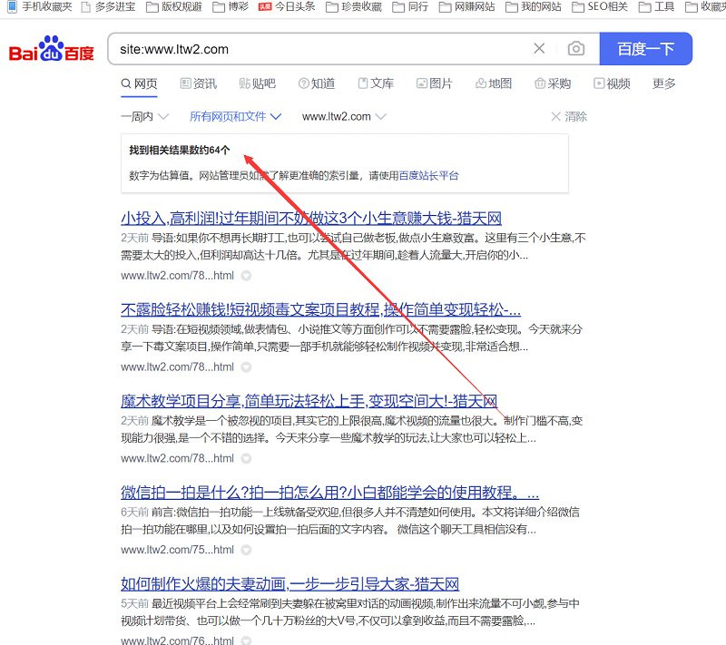Open camera image search icon
This screenshot has height=645, width=726.
[576, 49]
